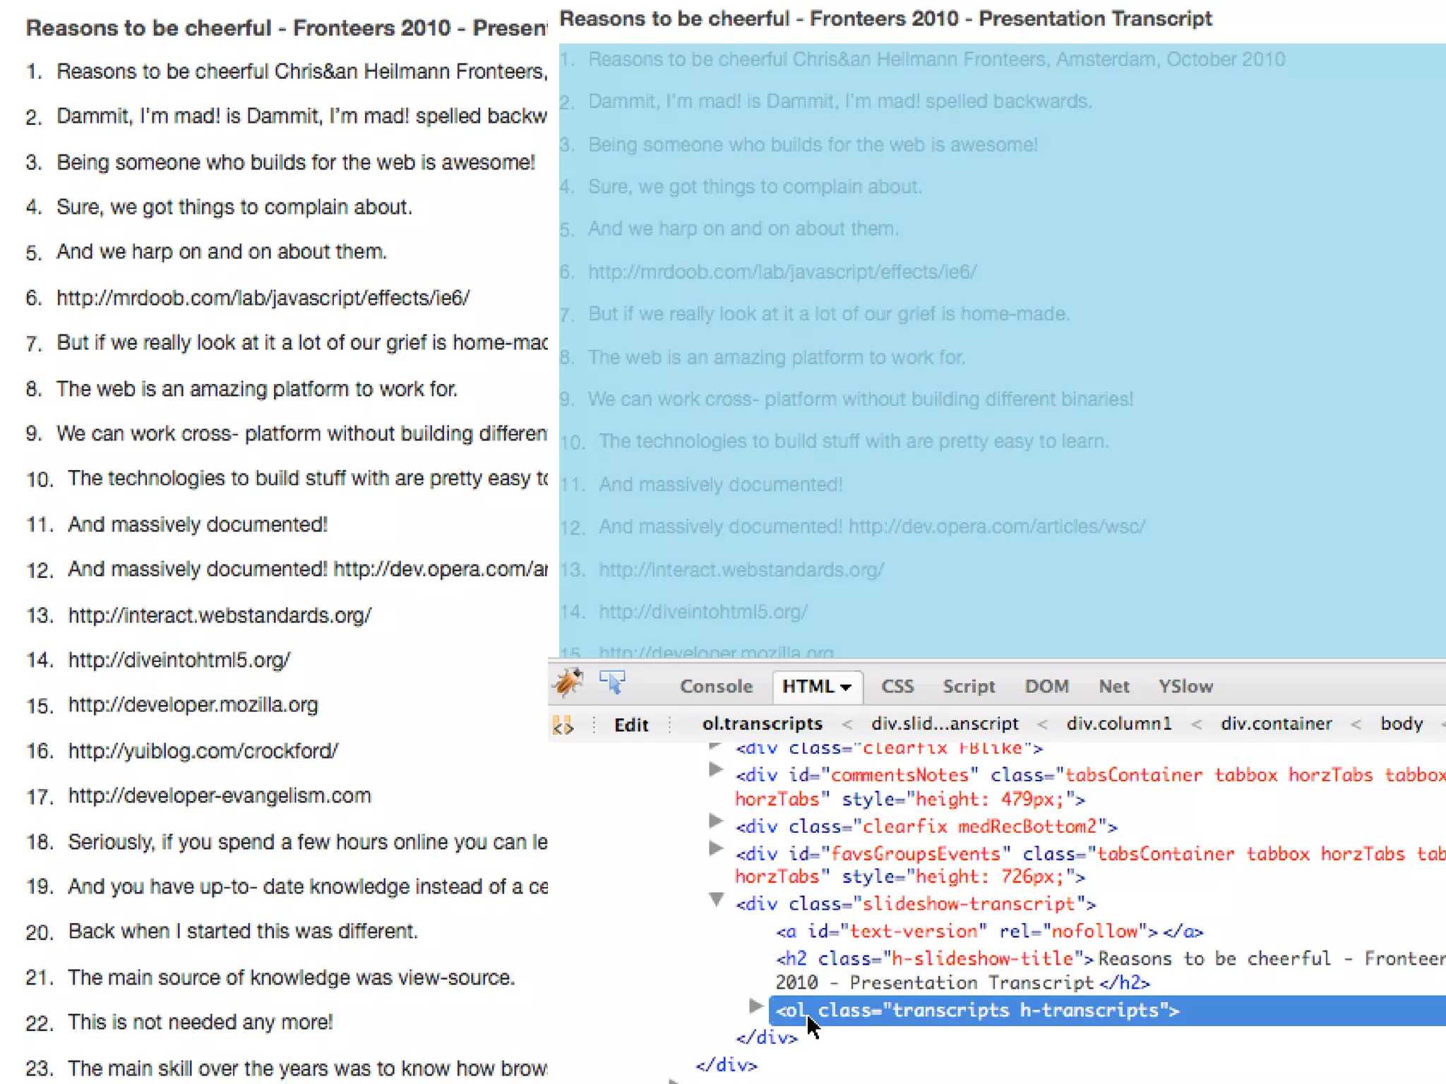
Task: Select ol.transcripts in the breadcrumb path
Action: tap(762, 724)
